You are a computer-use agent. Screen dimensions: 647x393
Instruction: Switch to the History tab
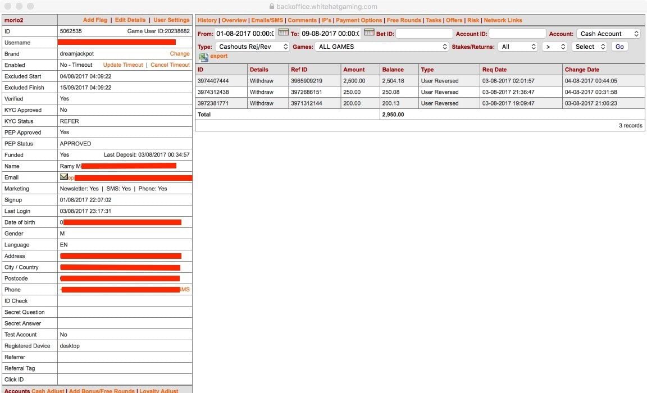[x=207, y=20]
